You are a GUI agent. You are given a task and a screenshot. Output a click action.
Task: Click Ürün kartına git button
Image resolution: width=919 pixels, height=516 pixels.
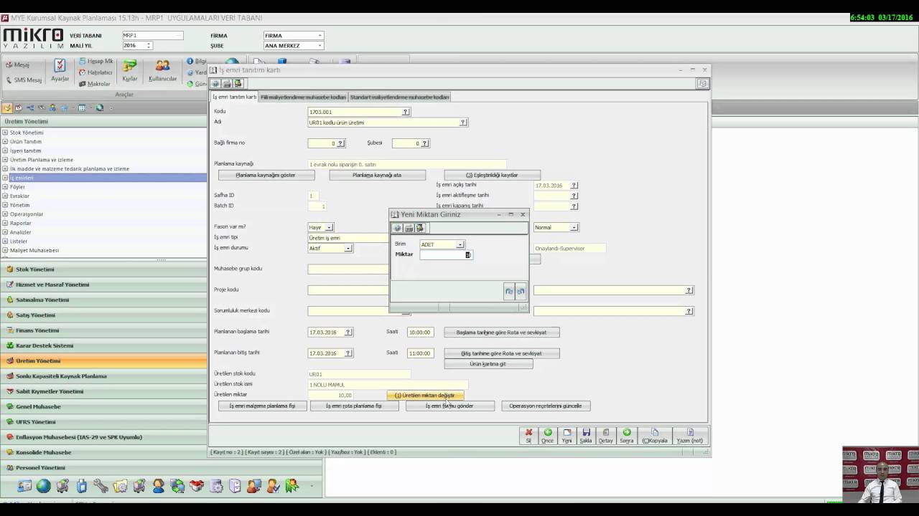488,363
